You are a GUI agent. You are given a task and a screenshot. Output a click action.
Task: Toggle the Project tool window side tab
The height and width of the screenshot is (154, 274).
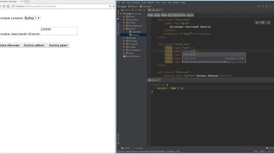[x=118, y=15]
